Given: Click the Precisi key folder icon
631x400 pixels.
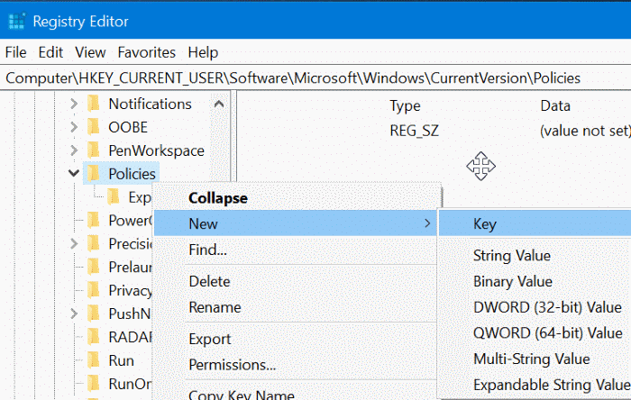Looking at the screenshot, I should pos(94,243).
